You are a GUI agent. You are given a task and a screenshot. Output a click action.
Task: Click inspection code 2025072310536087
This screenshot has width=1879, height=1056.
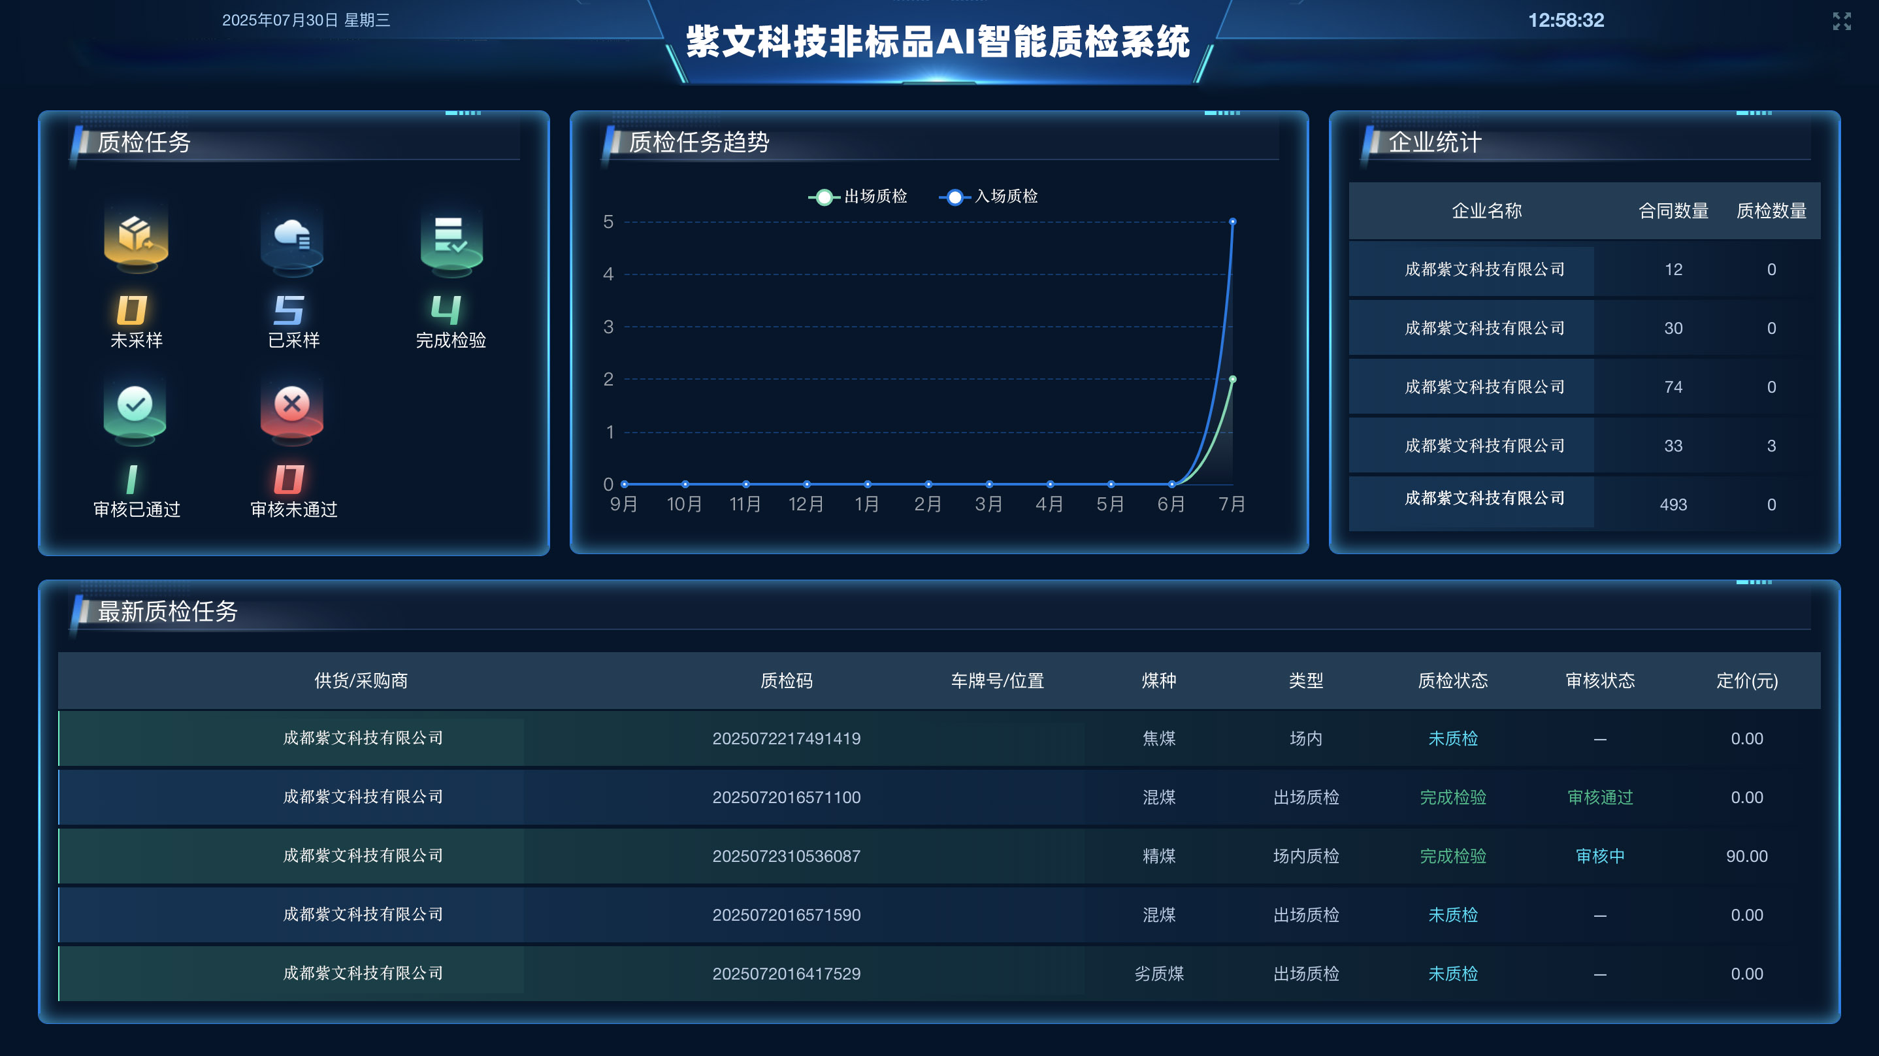pyautogui.click(x=787, y=856)
